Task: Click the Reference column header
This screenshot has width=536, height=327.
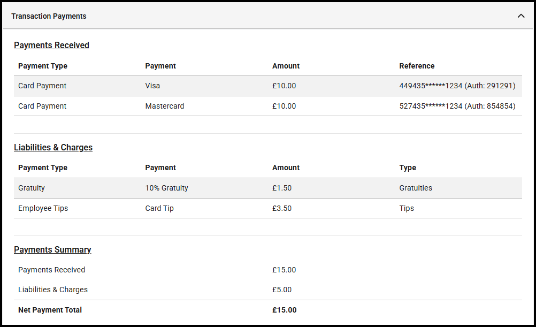Action: [417, 66]
